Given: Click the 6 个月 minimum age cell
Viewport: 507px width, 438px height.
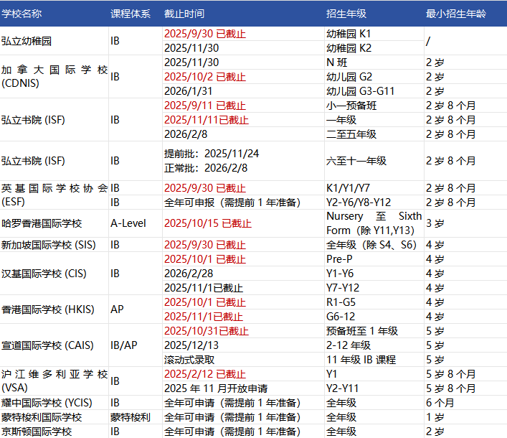Looking at the screenshot, I should click(465, 403).
